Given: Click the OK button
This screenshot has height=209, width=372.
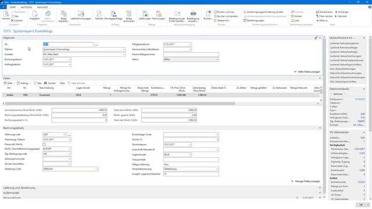Looking at the screenshot, I should [x=361, y=205].
